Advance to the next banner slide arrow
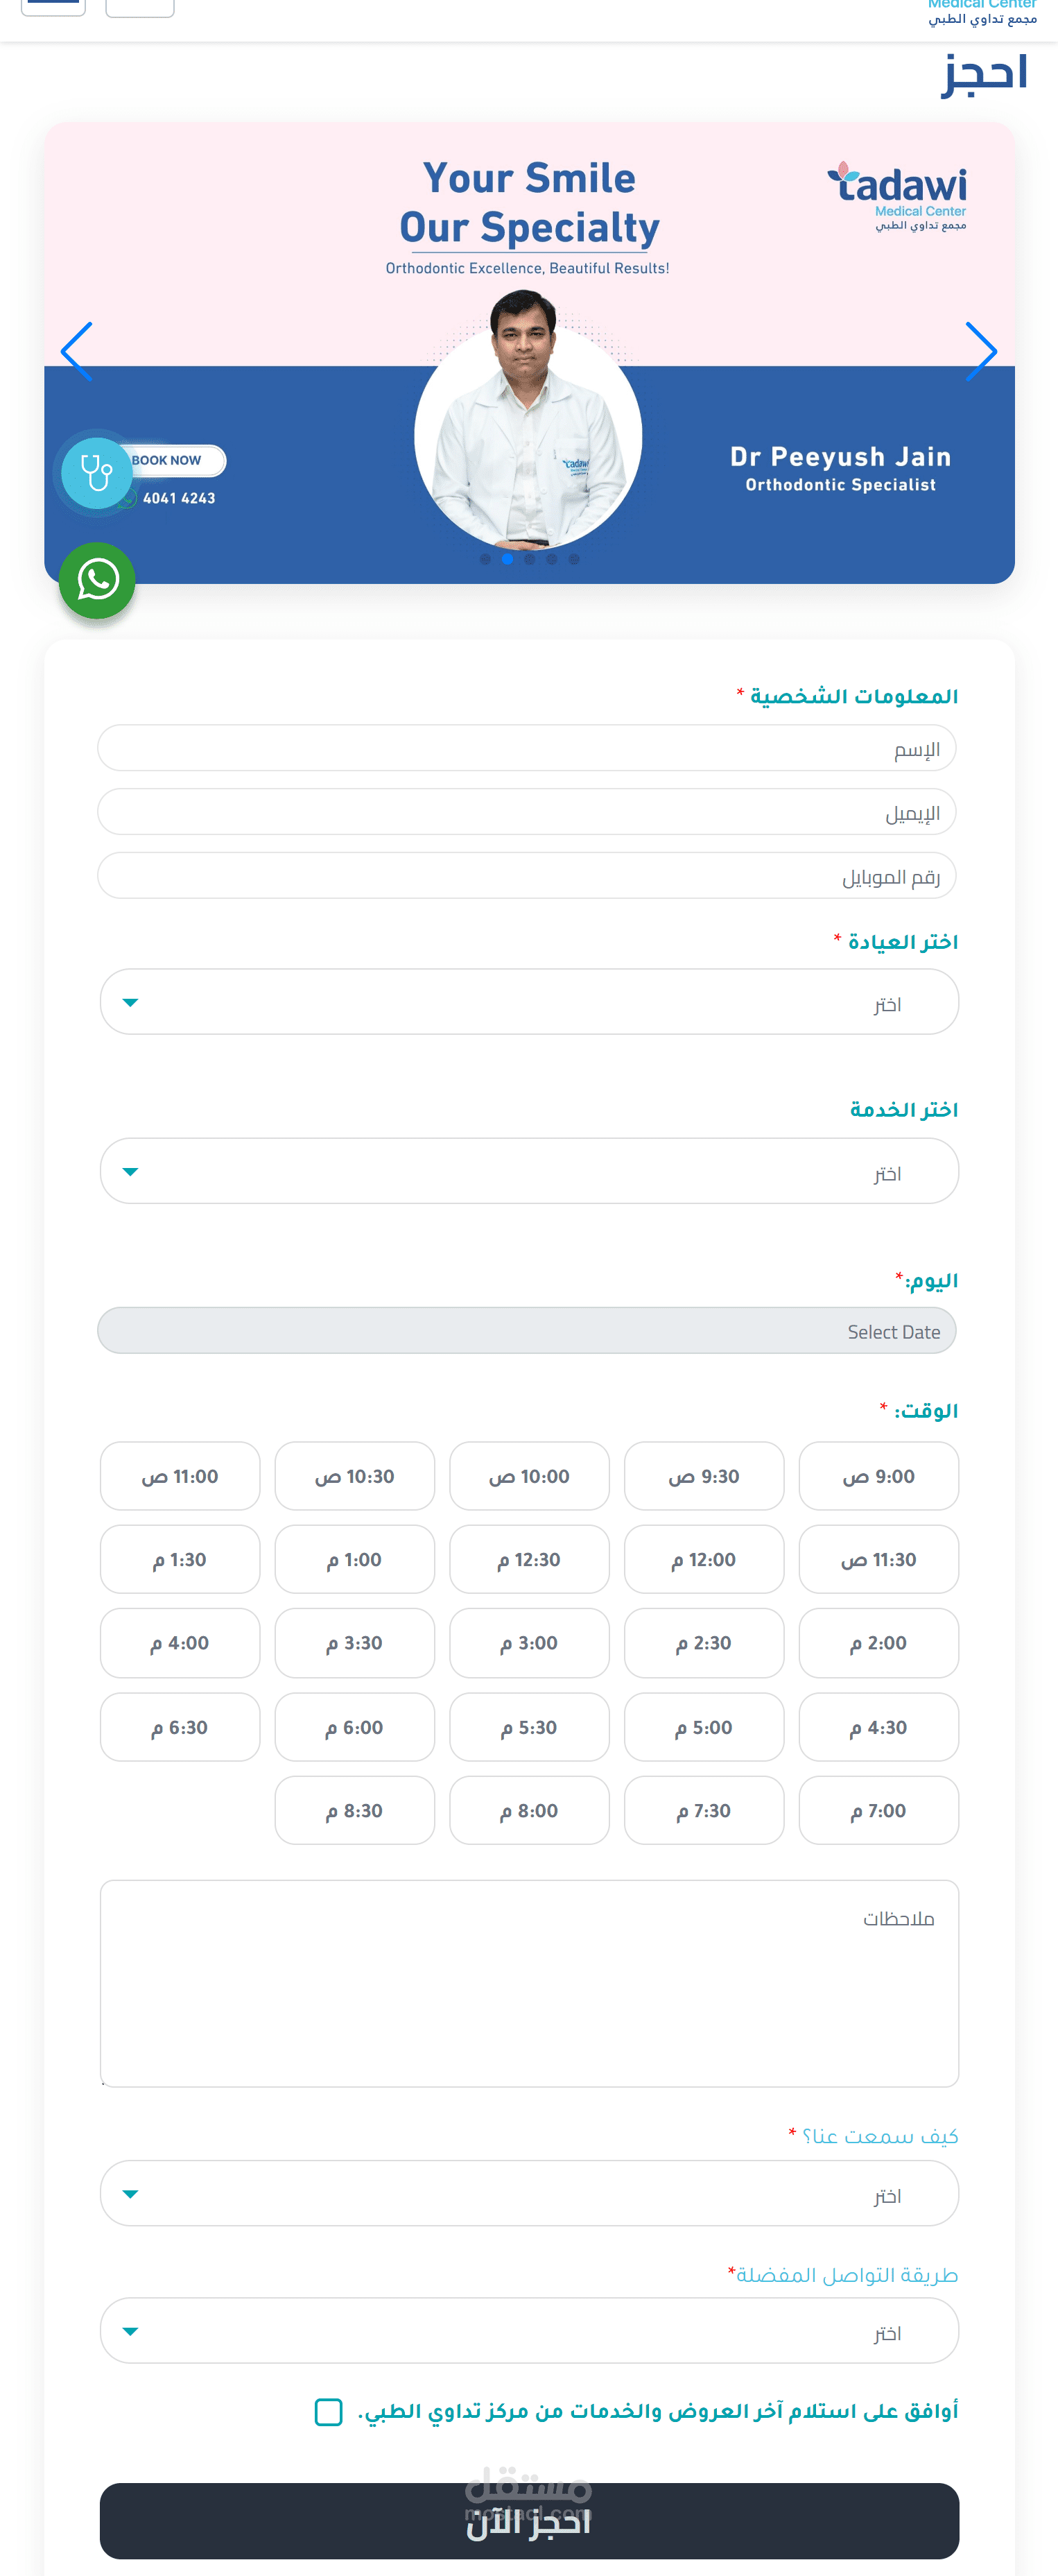The height and width of the screenshot is (2576, 1058). point(981,351)
